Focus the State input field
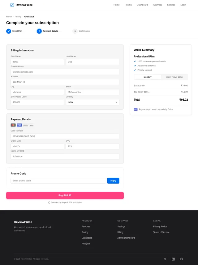 click(x=93, y=92)
